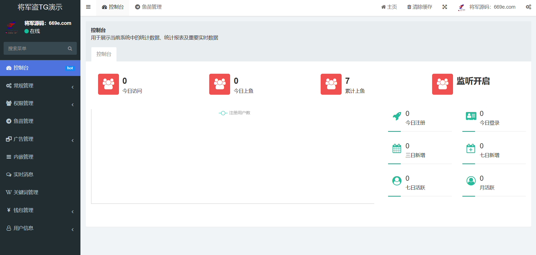This screenshot has height=255, width=536.
Task: Click the hamburger sidebar toggle icon
Action: [88, 7]
